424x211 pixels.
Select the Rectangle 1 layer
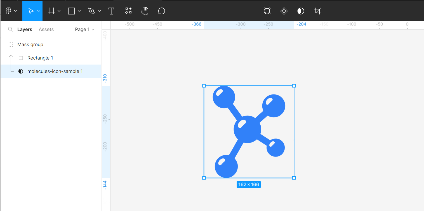[51, 58]
